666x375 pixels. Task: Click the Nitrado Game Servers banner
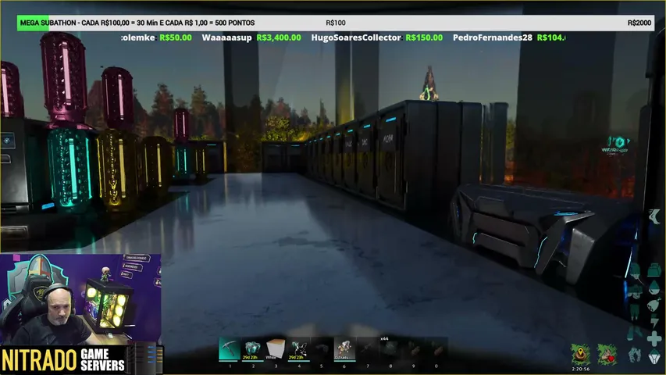81,359
